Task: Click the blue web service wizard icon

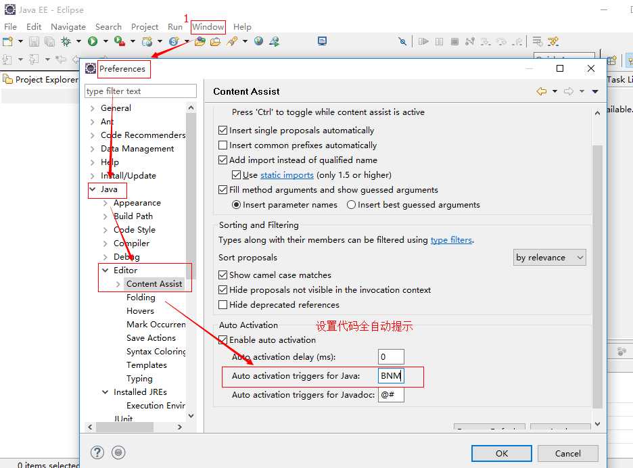Action: click(x=174, y=41)
